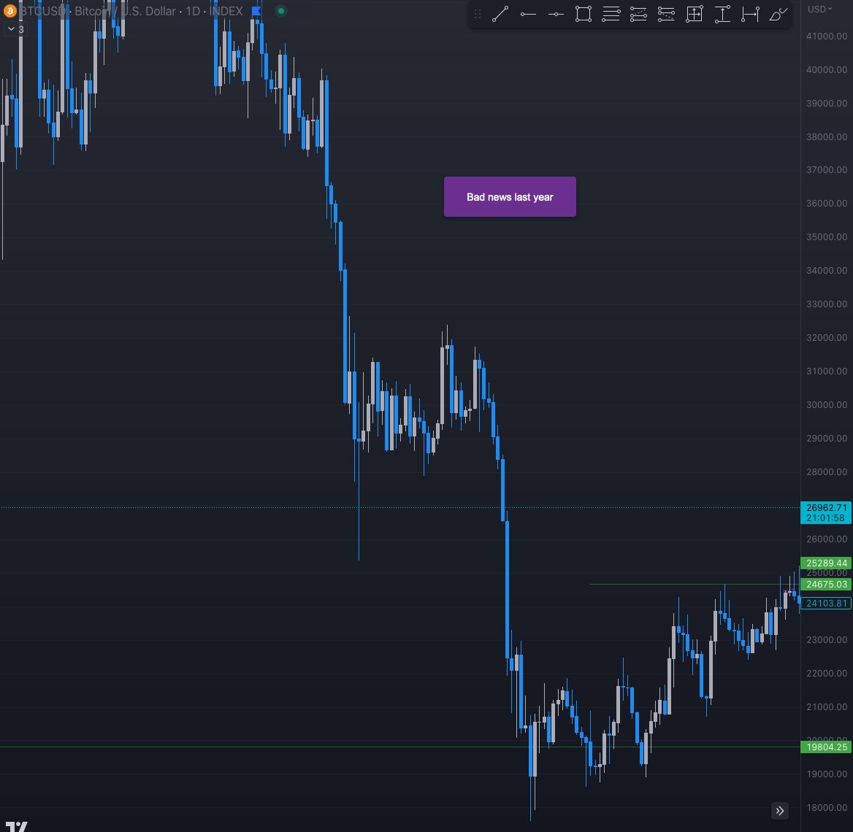Select the Horizontal Ray tool

coord(528,14)
